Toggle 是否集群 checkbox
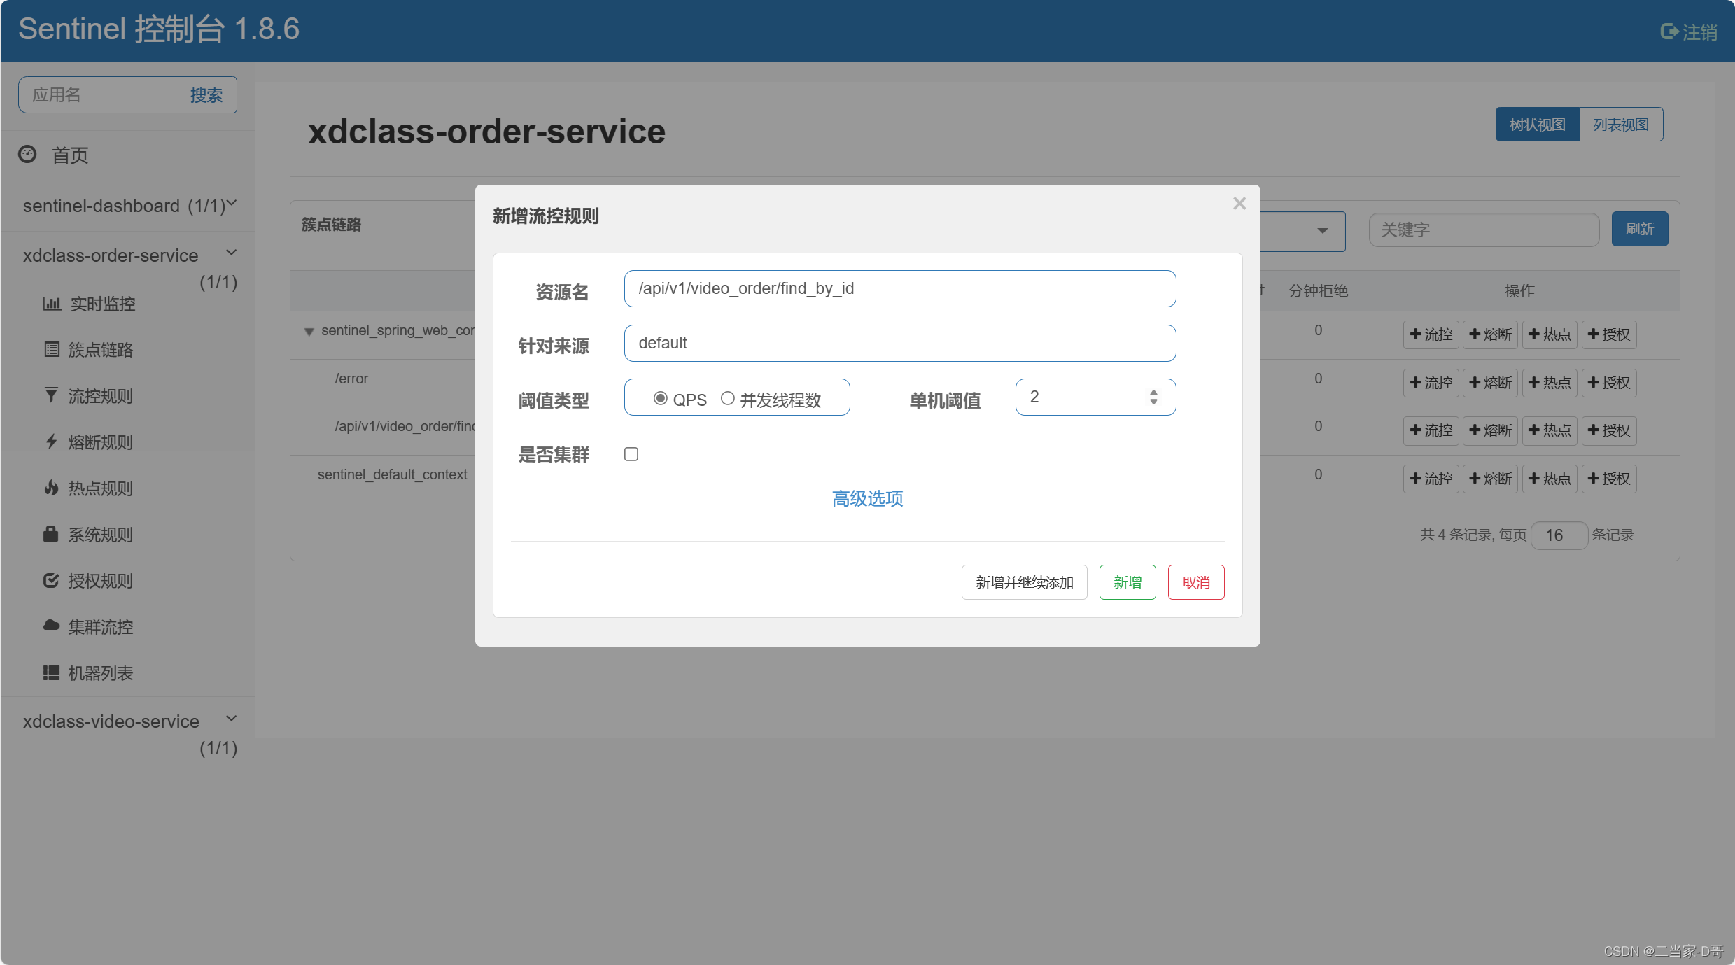1735x965 pixels. click(x=631, y=454)
